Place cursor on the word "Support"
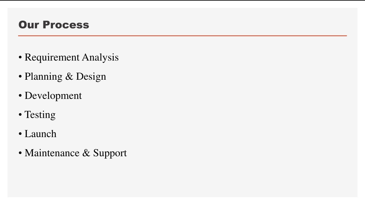The height and width of the screenshot is (205, 365). pyautogui.click(x=110, y=153)
